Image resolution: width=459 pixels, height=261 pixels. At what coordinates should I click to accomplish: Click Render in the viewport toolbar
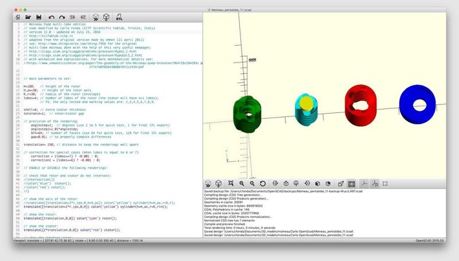[x=219, y=184]
